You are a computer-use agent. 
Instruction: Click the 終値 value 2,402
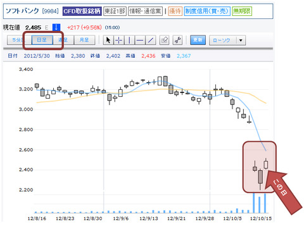tap(113, 56)
